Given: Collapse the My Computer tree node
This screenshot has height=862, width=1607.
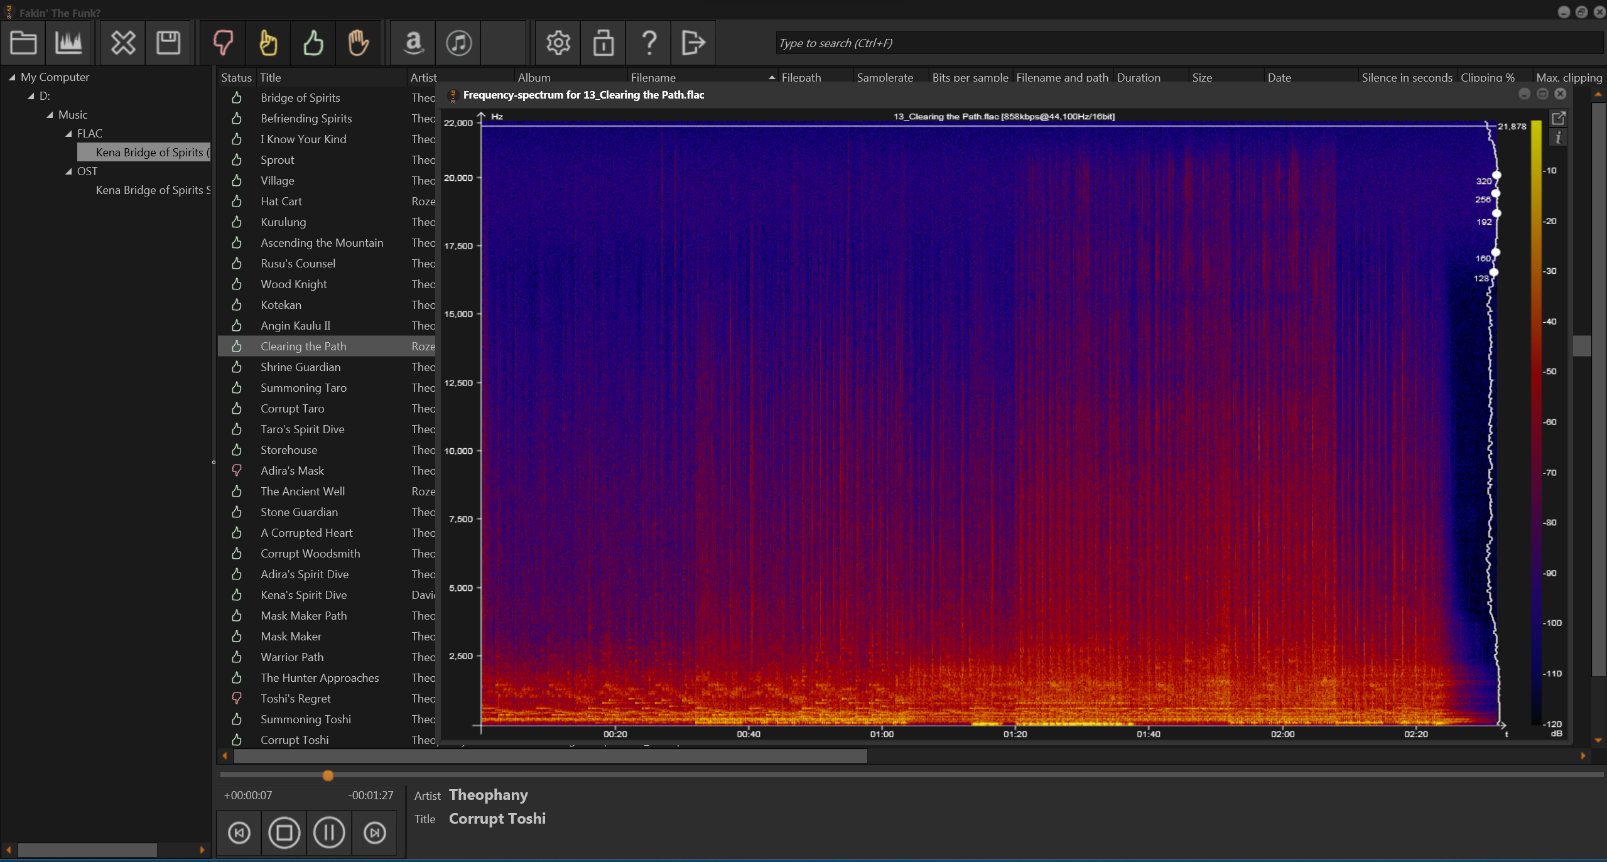Looking at the screenshot, I should tap(12, 77).
